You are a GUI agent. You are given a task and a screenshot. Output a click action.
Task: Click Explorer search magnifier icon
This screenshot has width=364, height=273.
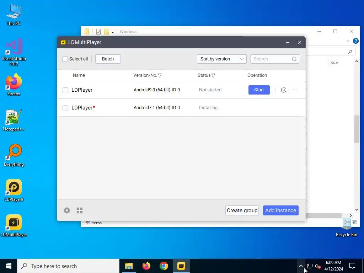pyautogui.click(x=350, y=52)
